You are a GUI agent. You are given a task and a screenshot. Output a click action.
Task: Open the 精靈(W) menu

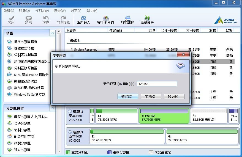pos(60,11)
